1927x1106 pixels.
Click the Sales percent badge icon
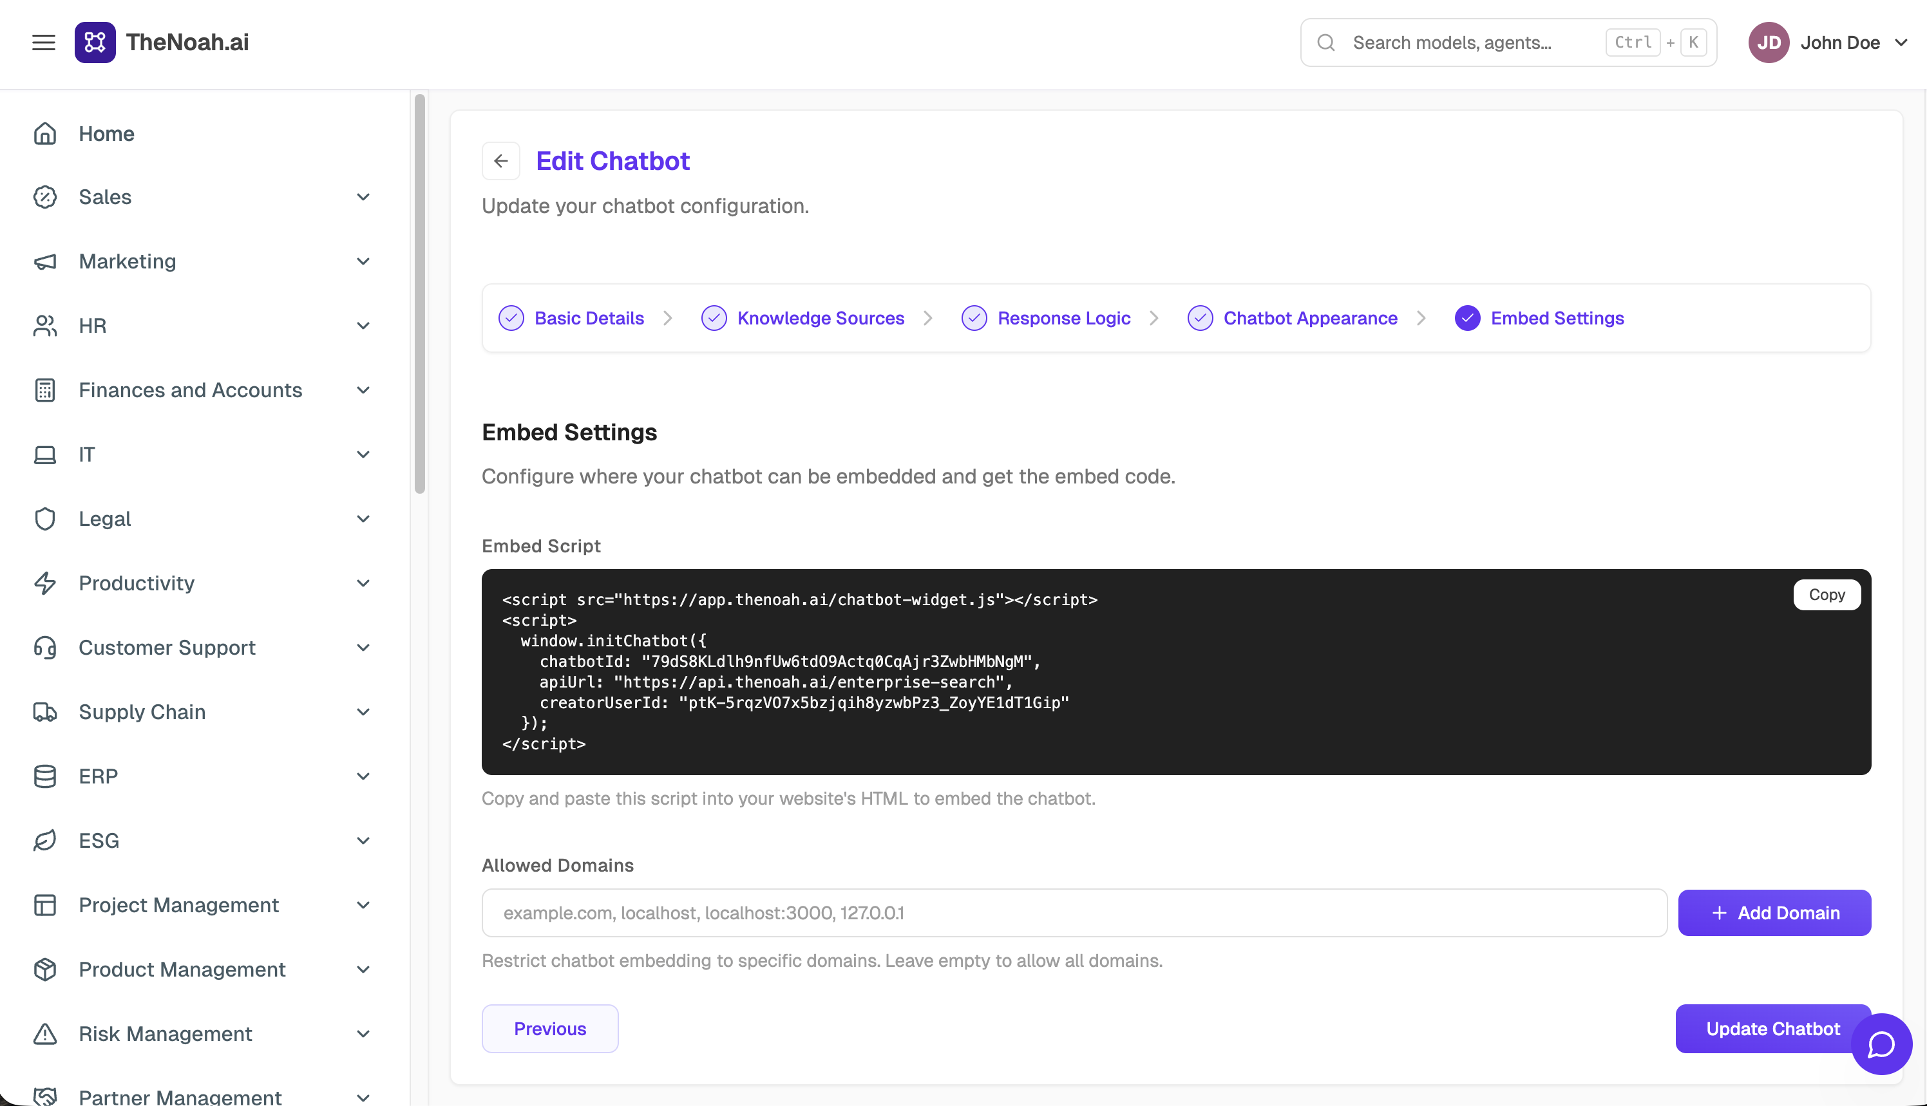click(45, 197)
